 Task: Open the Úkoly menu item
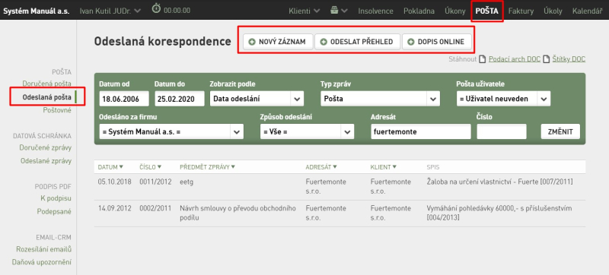pyautogui.click(x=553, y=11)
